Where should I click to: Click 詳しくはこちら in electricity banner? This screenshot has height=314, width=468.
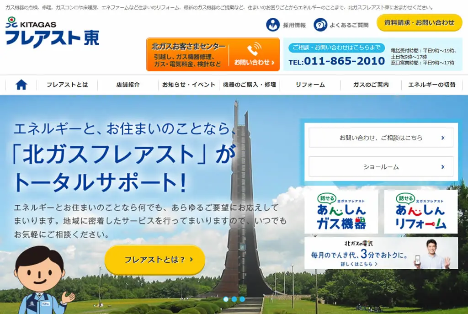(x=359, y=264)
